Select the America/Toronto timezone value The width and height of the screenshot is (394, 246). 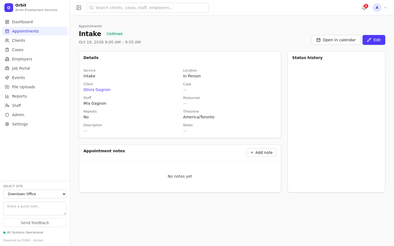tap(199, 117)
